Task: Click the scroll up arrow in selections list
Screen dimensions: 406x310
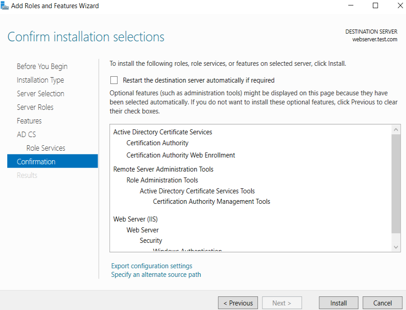Action: coord(396,130)
